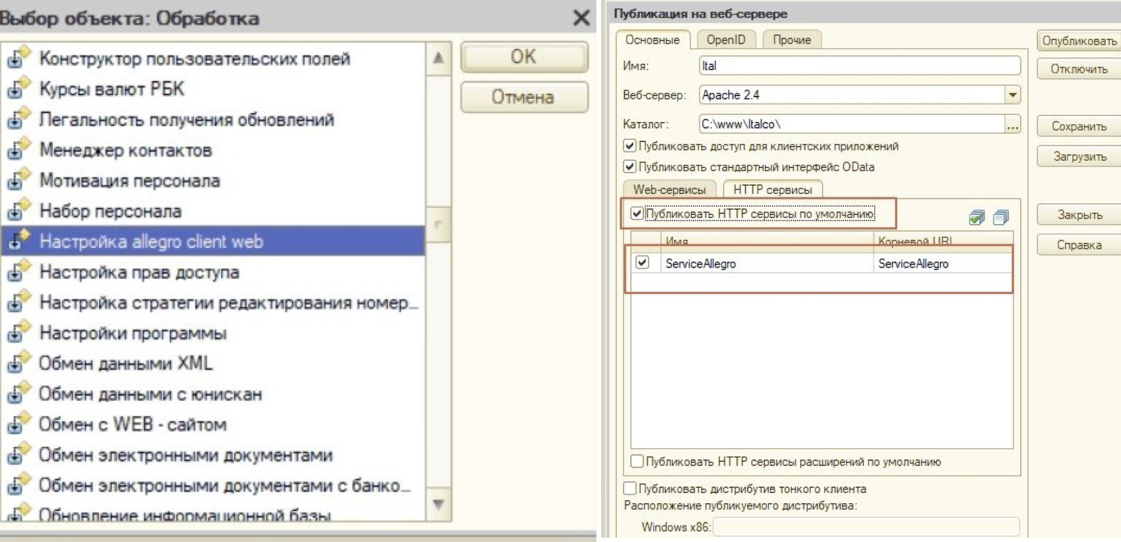The image size is (1121, 542).
Task: Click the Опубликовать button
Action: tap(1079, 41)
